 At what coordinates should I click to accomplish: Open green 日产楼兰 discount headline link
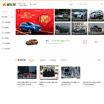click(61, 41)
